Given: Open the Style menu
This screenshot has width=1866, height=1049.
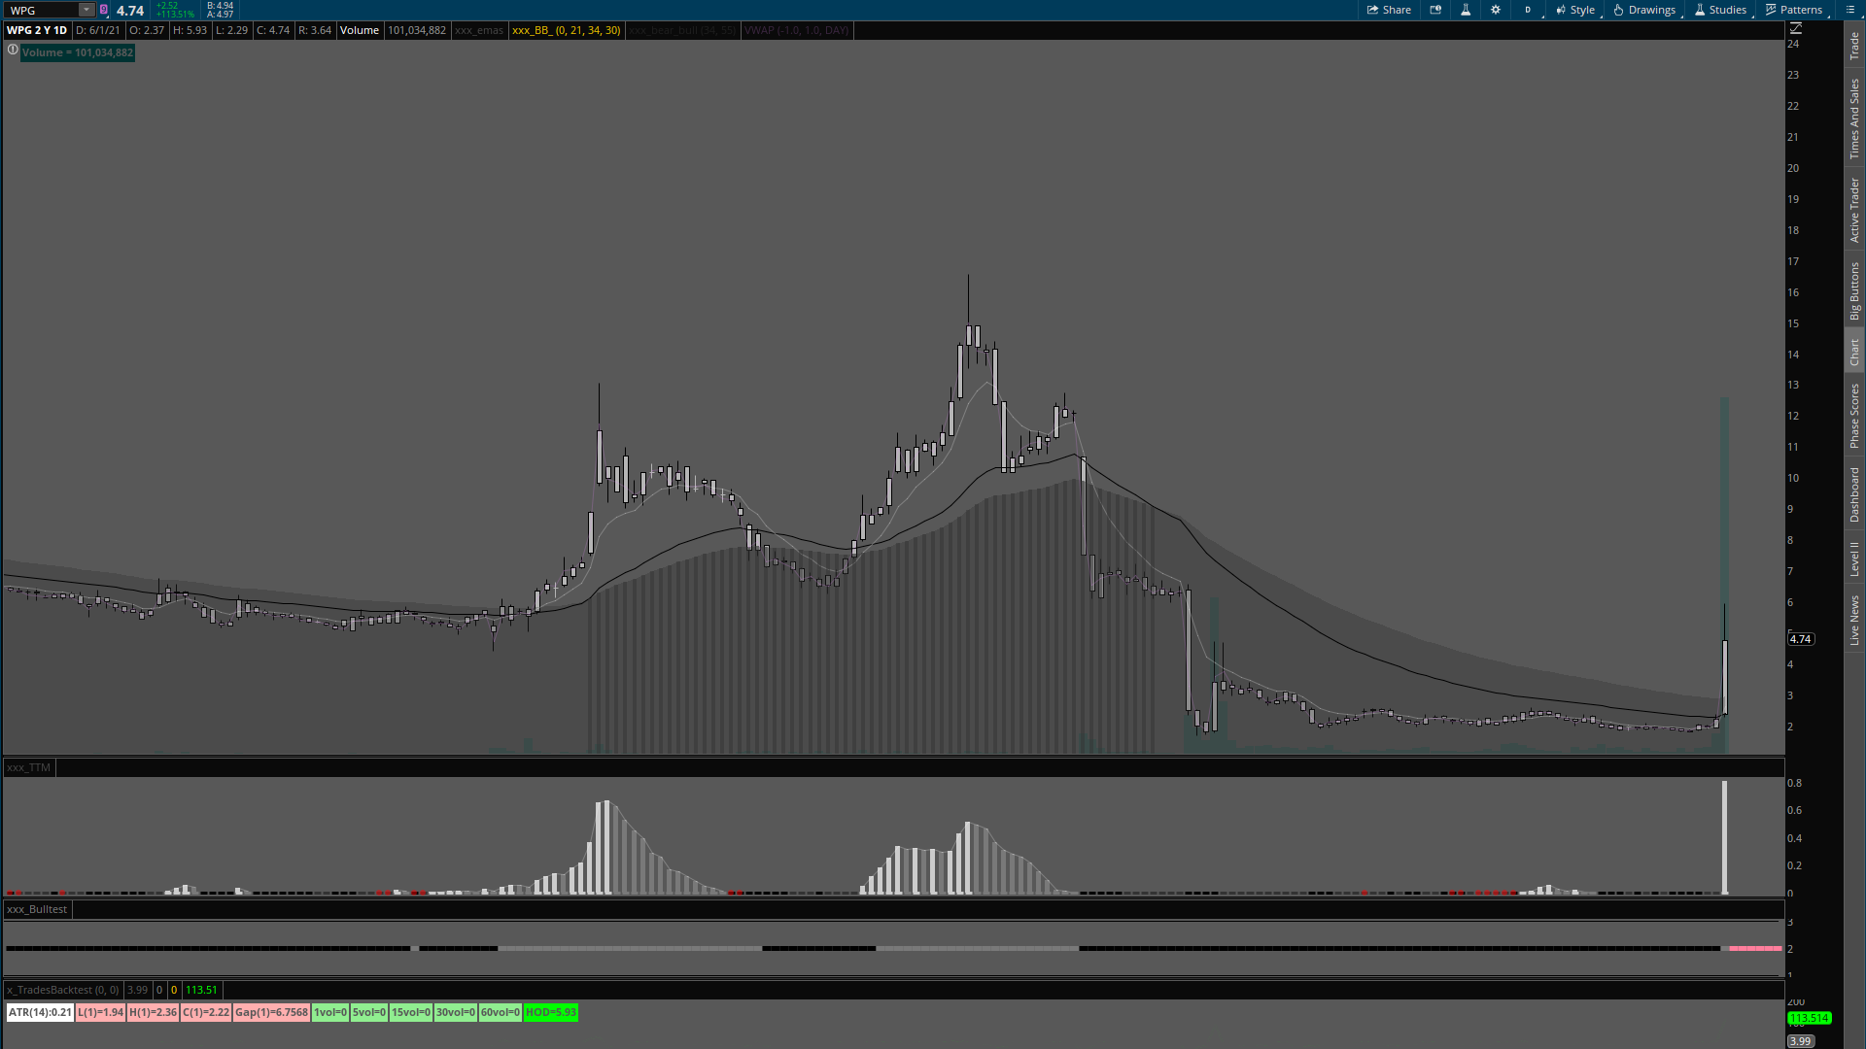Looking at the screenshot, I should 1575,10.
